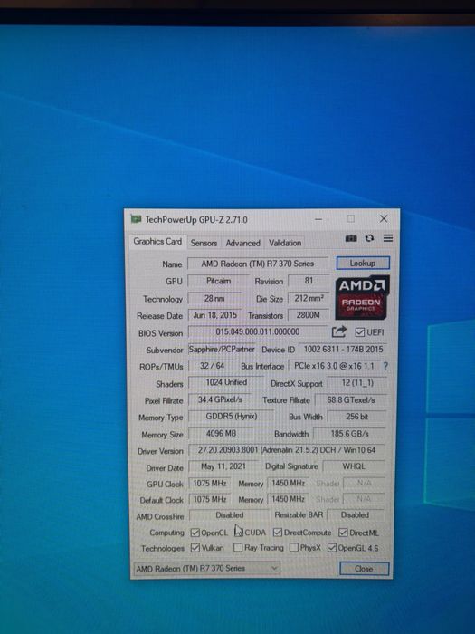Toggle the Vulkan checkbox
Viewport: 475px width, 634px height.
click(x=195, y=548)
